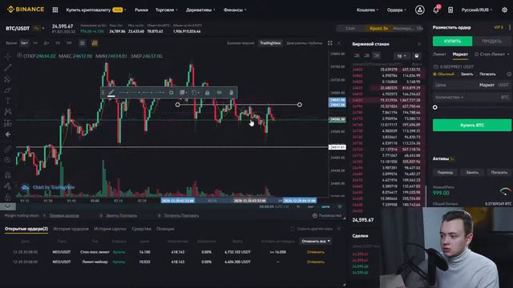Select the pitchfork drawing tool
513x288 pixels.
8,79
